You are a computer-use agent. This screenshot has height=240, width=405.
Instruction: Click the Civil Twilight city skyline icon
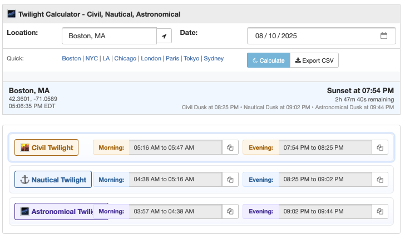[25, 147]
